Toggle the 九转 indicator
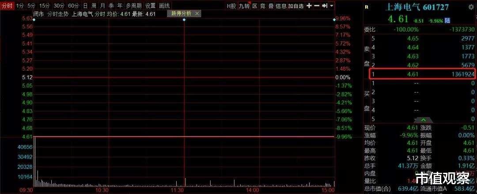Viewport: 477px width, 194px height. click(x=244, y=6)
